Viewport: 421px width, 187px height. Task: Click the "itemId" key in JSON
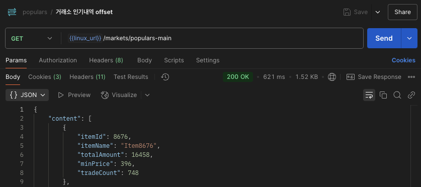92,137
